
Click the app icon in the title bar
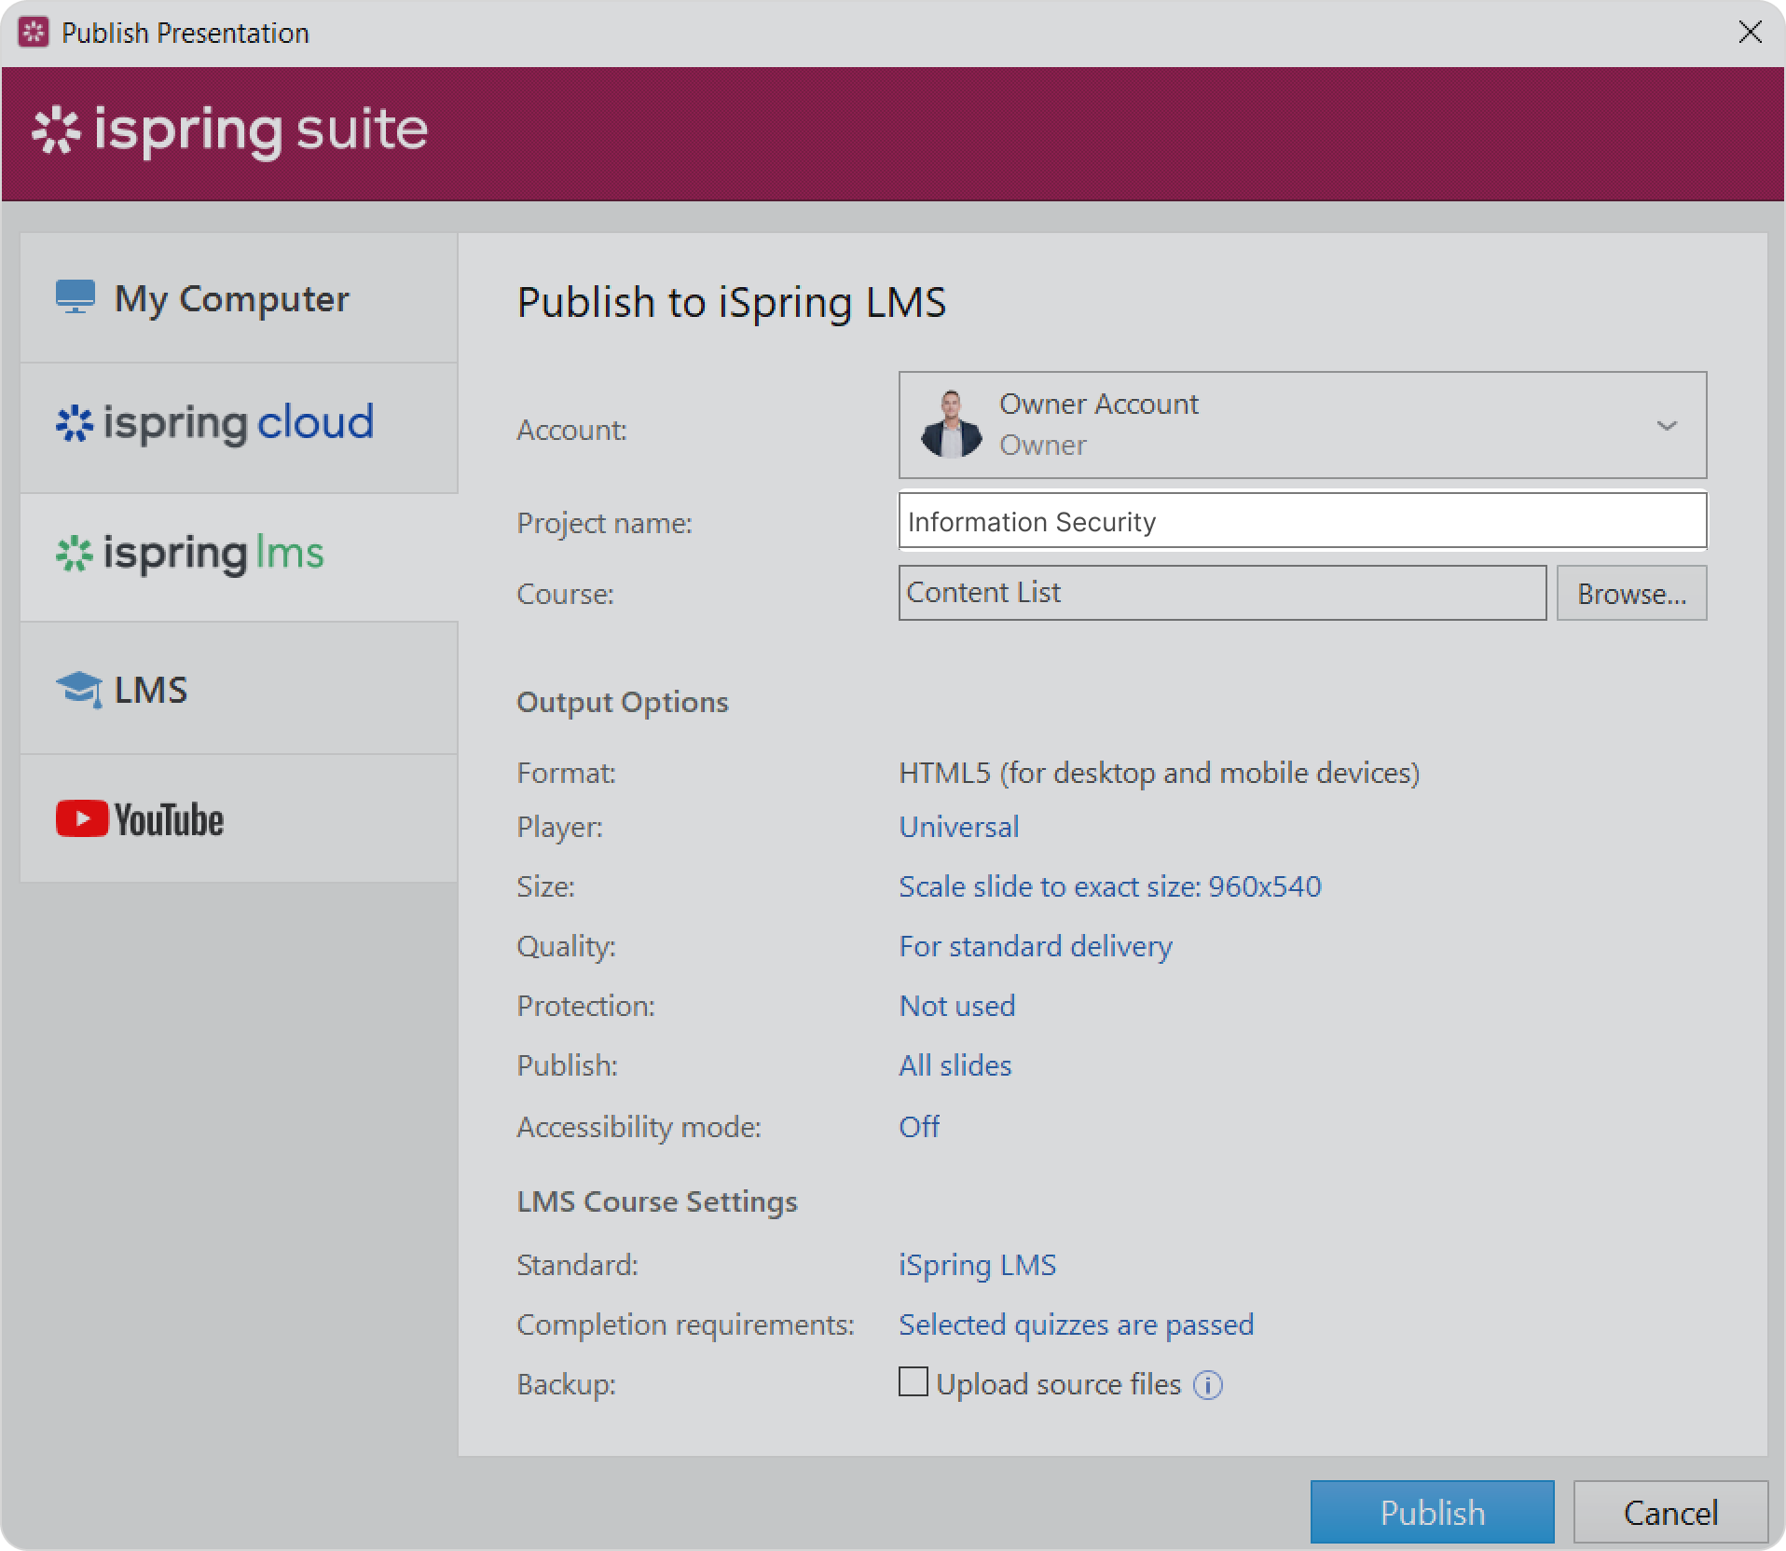click(34, 33)
